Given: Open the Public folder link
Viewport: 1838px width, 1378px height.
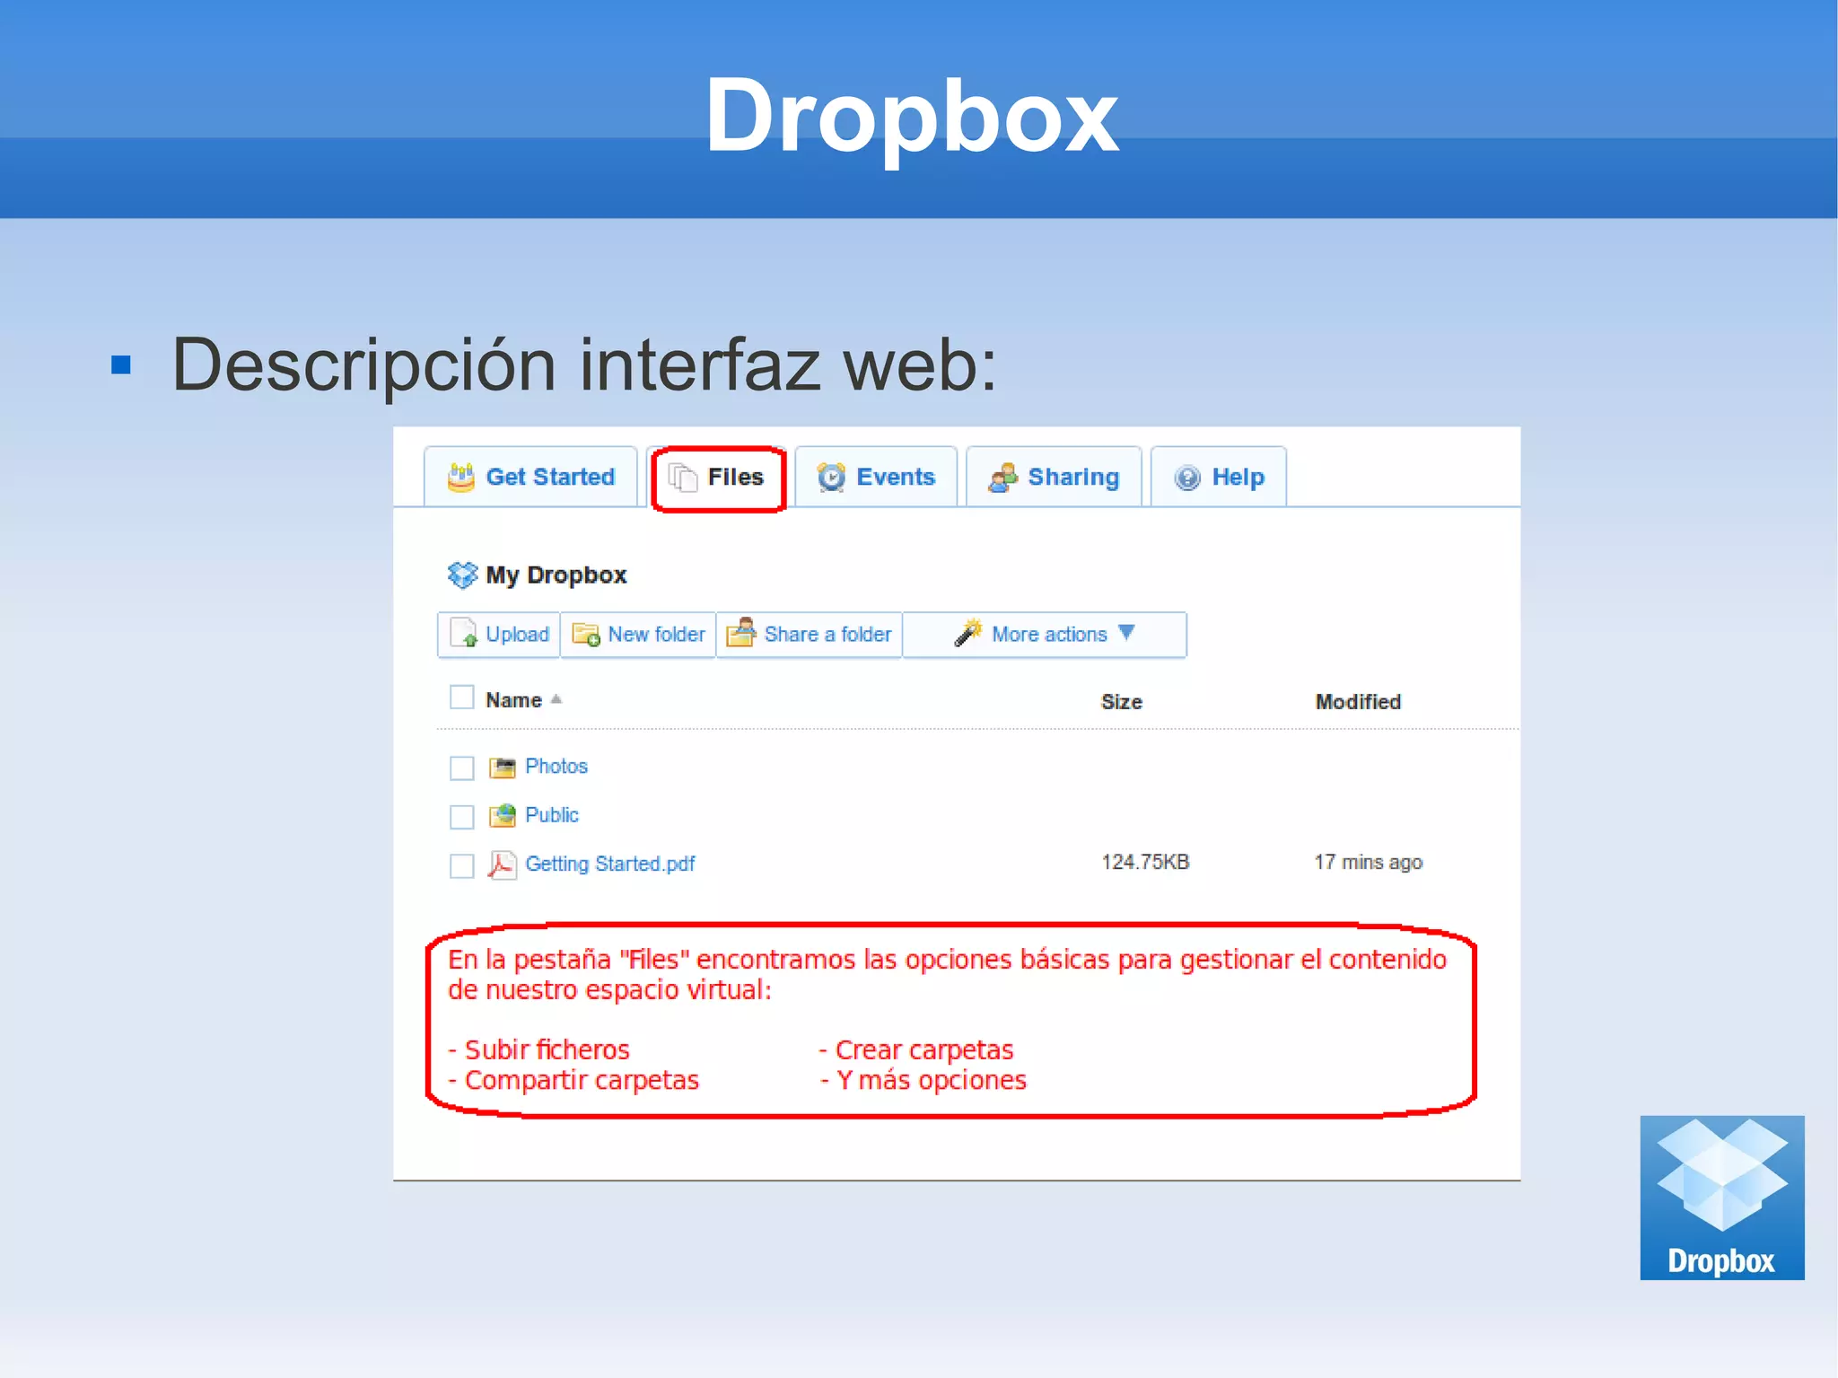Looking at the screenshot, I should click(x=552, y=815).
